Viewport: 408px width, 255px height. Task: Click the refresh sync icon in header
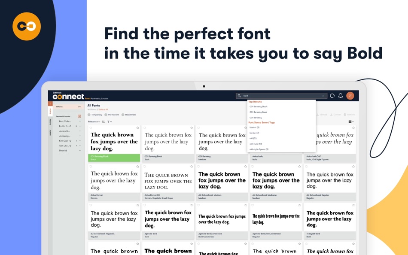pyautogui.click(x=332, y=96)
